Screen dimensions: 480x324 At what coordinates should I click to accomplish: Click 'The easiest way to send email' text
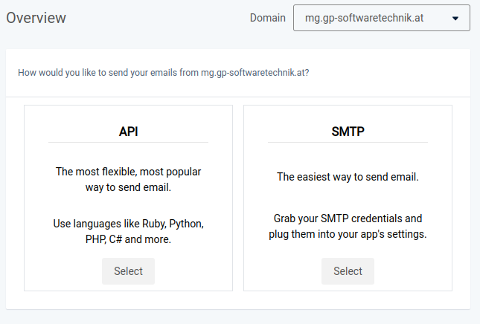(348, 177)
